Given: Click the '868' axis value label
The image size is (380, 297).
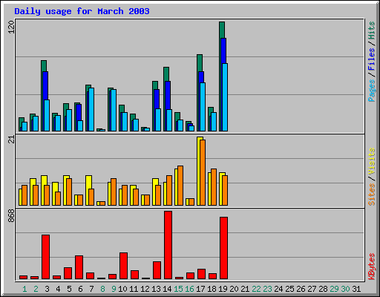Looking at the screenshot, I should click(11, 215).
